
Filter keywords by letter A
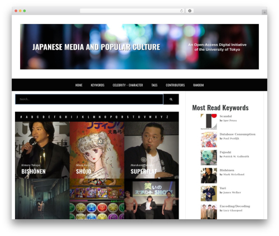tap(27, 117)
